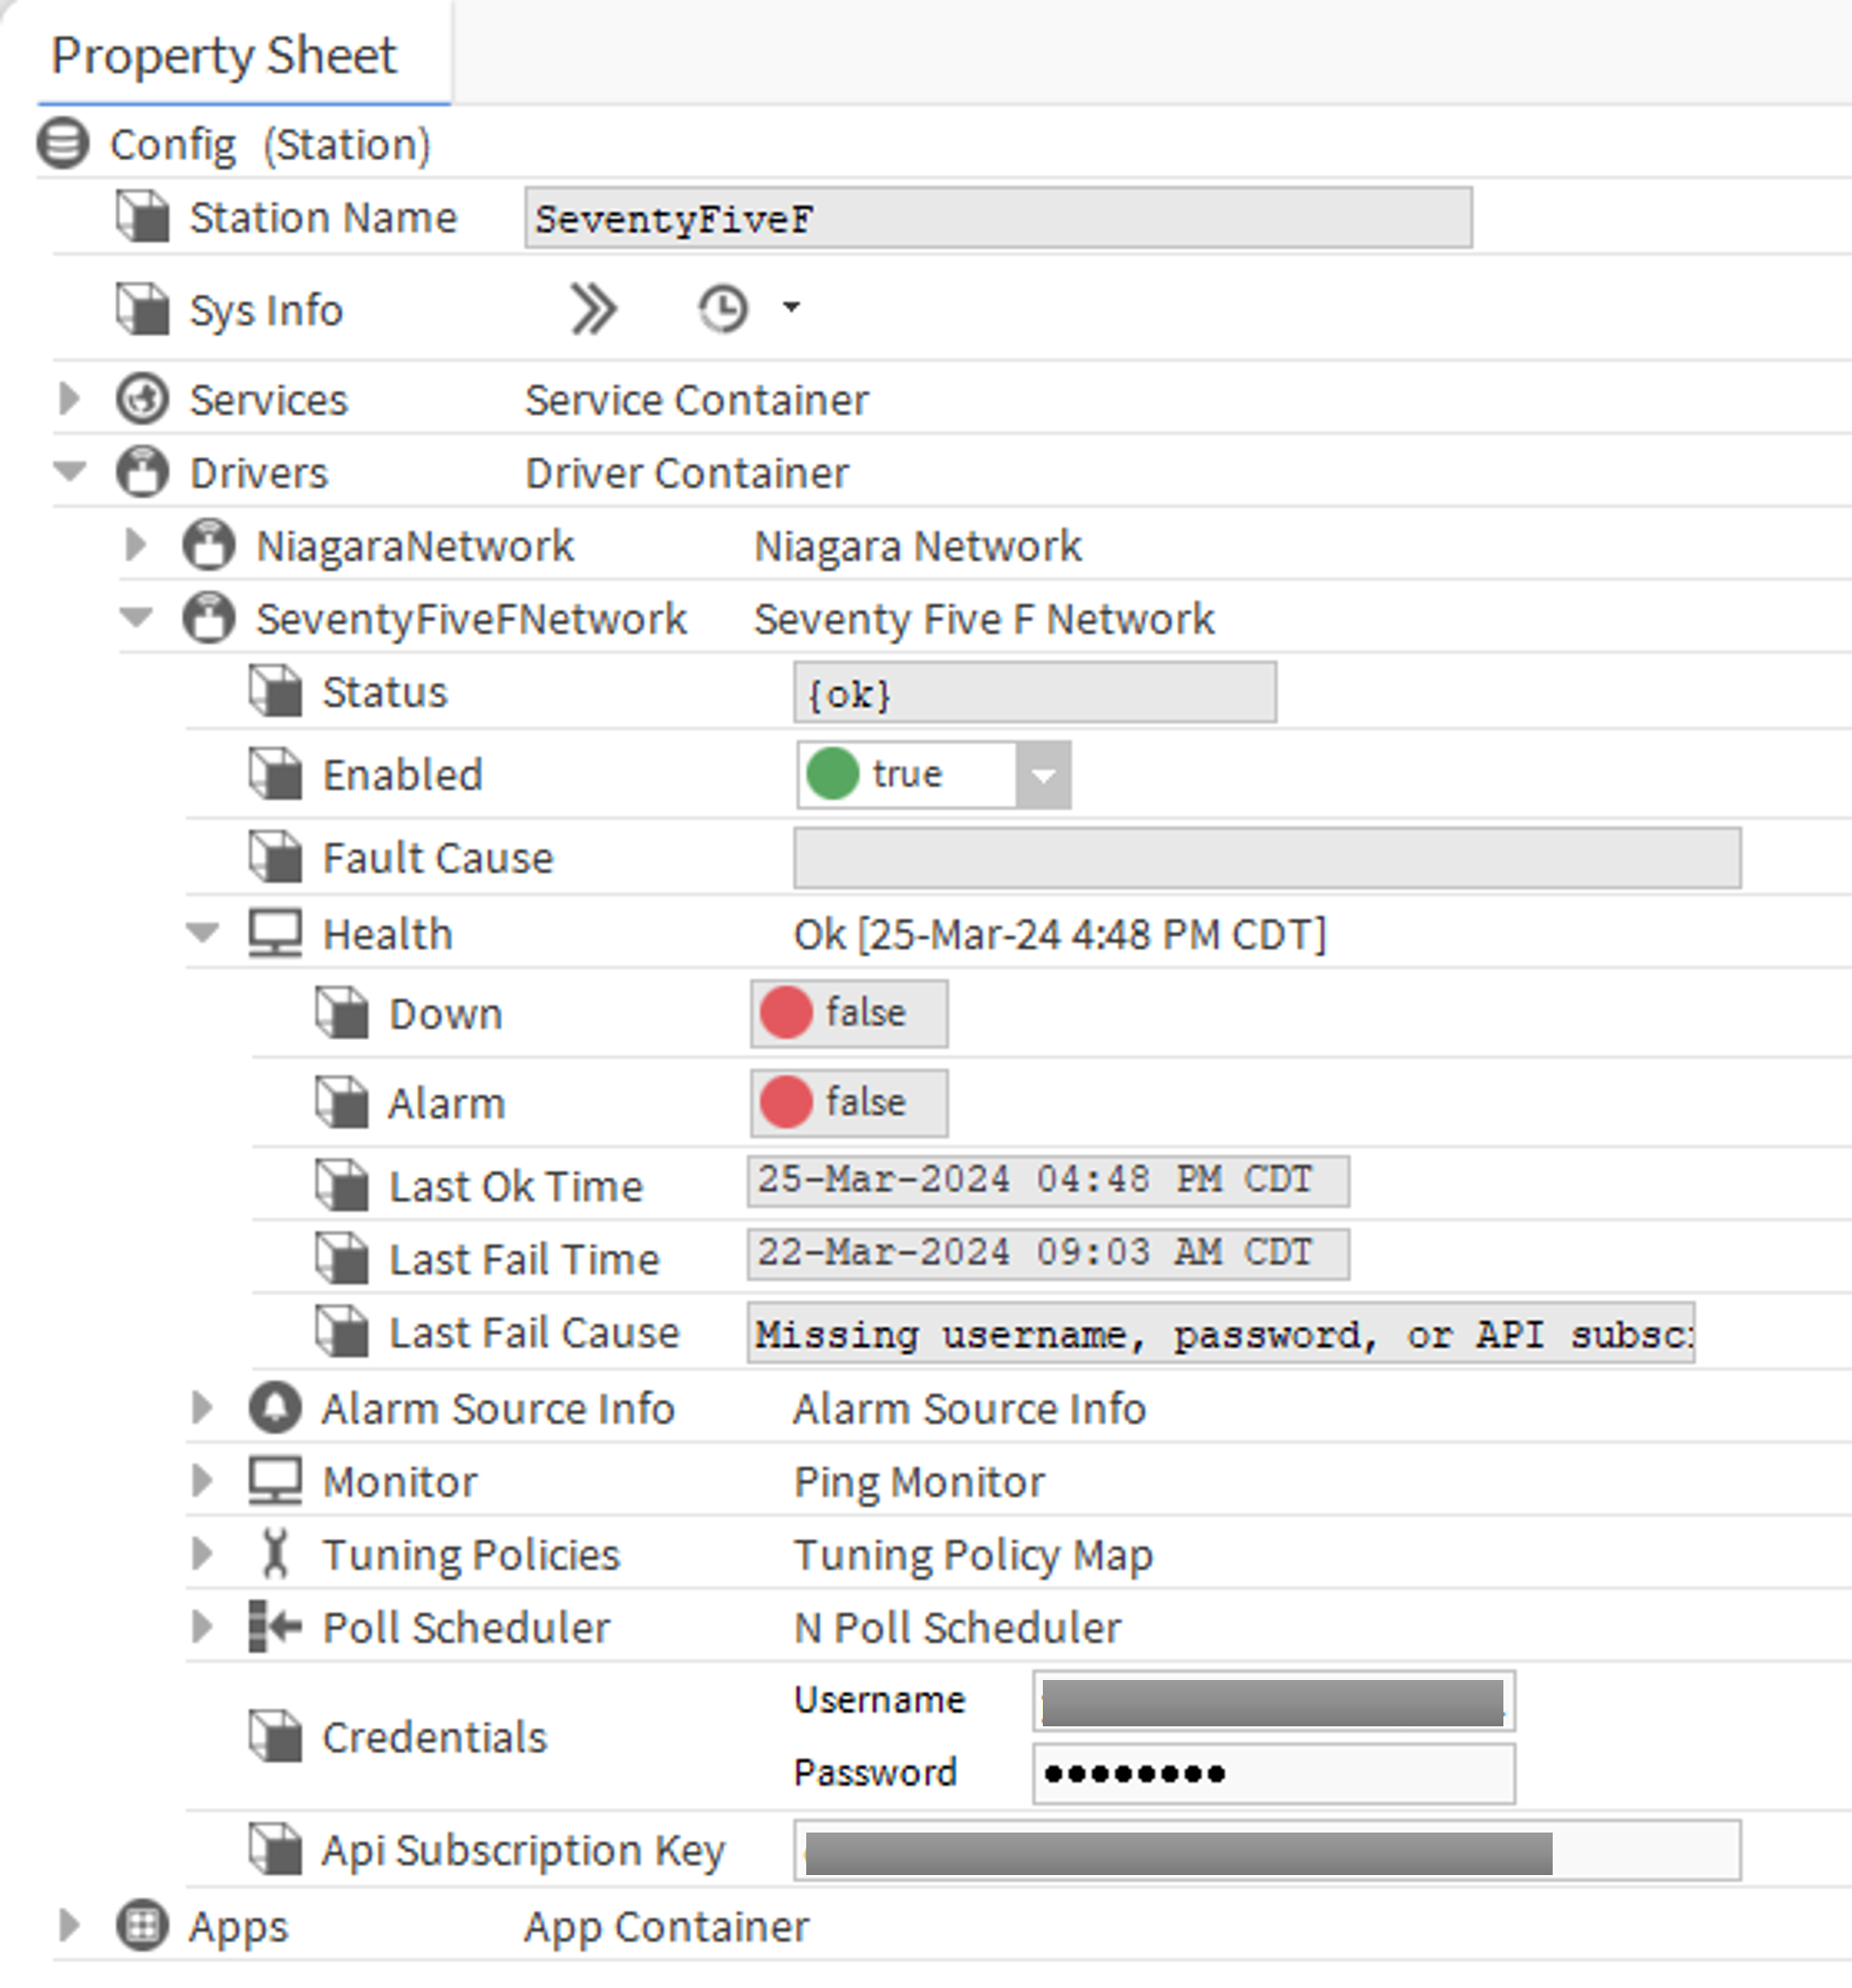Expand the Tuning Policies row
This screenshot has width=1852, height=1988.
pyautogui.click(x=202, y=1553)
